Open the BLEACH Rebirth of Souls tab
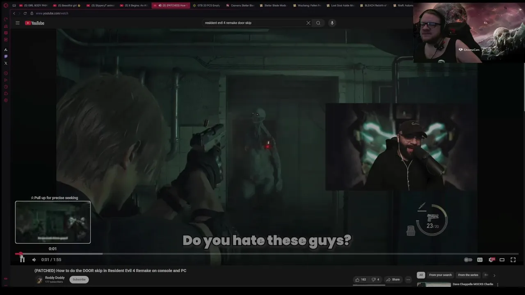Image resolution: width=525 pixels, height=295 pixels. click(373, 5)
